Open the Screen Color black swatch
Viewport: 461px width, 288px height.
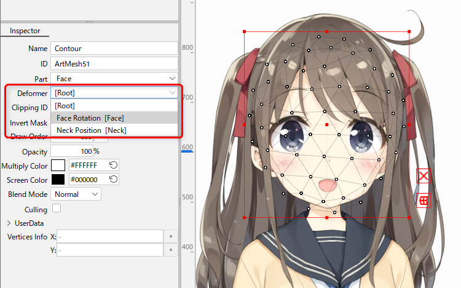58,179
